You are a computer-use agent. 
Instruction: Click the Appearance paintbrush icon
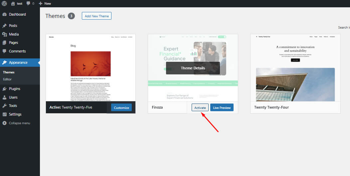[x=4, y=63]
